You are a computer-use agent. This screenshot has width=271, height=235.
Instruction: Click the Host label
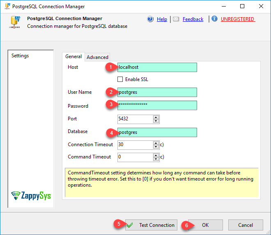click(x=73, y=67)
